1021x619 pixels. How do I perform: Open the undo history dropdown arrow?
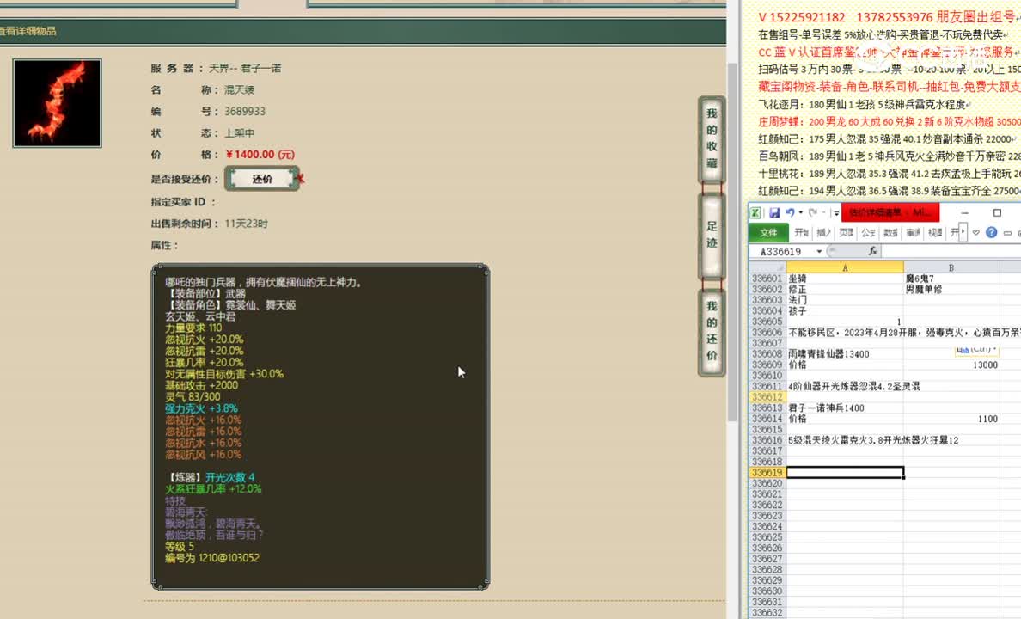tap(801, 212)
